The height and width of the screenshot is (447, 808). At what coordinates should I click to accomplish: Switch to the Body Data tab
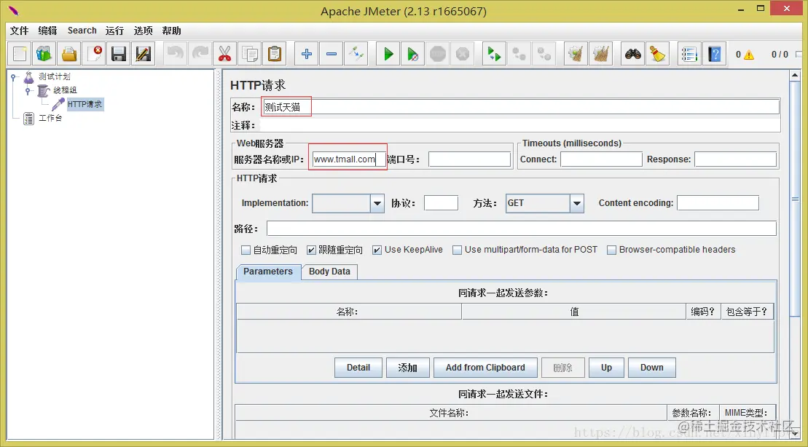click(x=329, y=272)
